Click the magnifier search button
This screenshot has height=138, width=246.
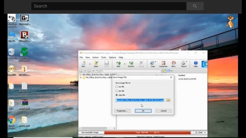195,6
